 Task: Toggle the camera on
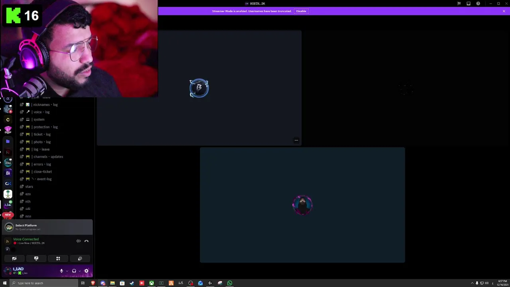pyautogui.click(x=14, y=259)
